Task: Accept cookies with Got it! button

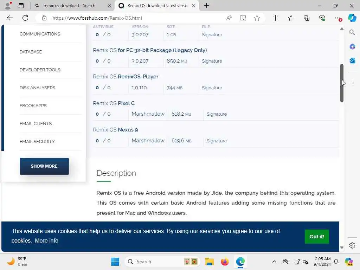Action: click(317, 237)
